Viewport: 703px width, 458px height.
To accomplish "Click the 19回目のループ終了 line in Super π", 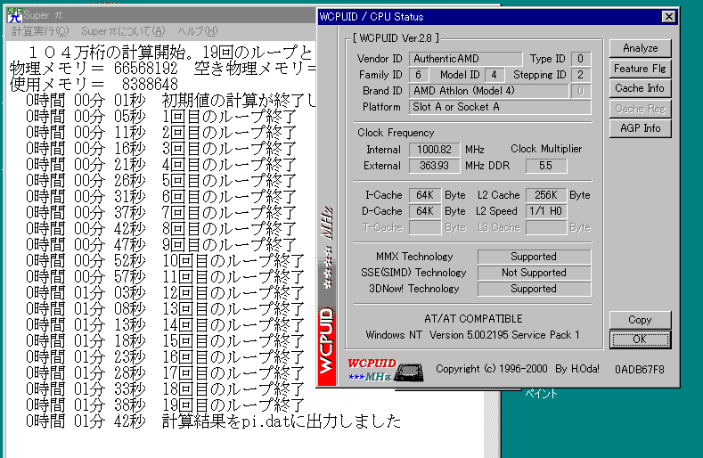I will 165,405.
